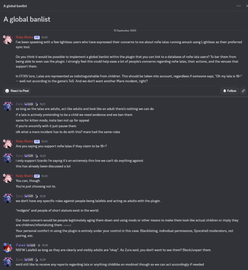Viewport: 248px width, 270px height.
Task: Toggle Follow for this forum post
Action: [229, 91]
